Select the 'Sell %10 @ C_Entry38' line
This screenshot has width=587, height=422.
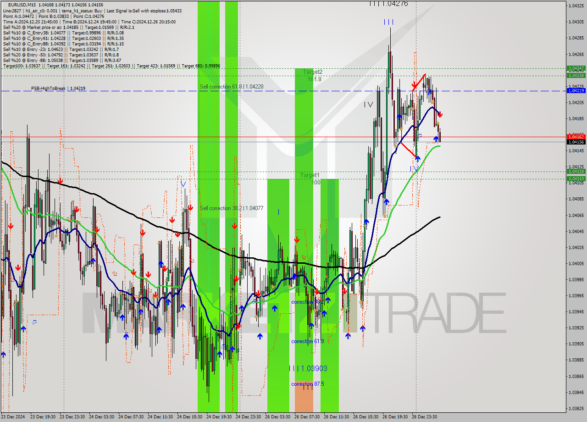click(63, 33)
